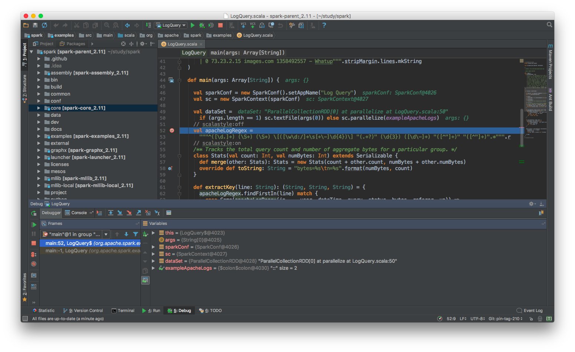
Task: Toggle Show Watches in Variables view
Action: click(145, 280)
